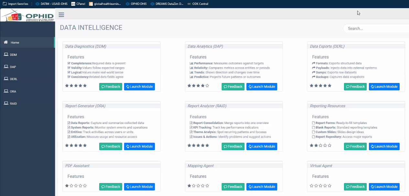The image size is (409, 196).
Task: Give feedback on Data Exports (DERL)
Action: pos(355,87)
